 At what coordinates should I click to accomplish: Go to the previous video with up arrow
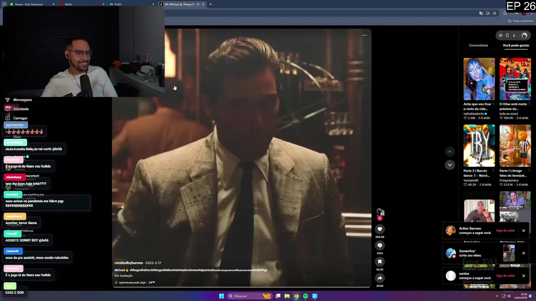tap(450, 151)
